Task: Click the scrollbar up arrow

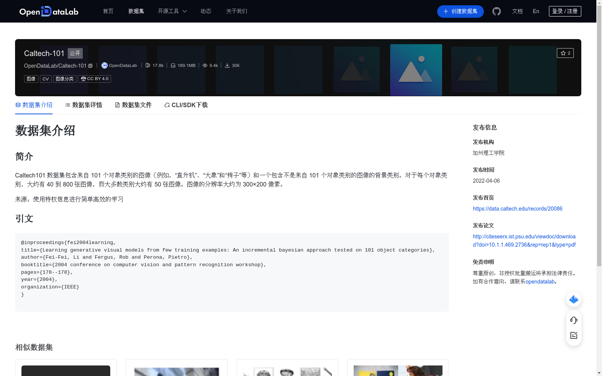Action: pyautogui.click(x=599, y=3)
